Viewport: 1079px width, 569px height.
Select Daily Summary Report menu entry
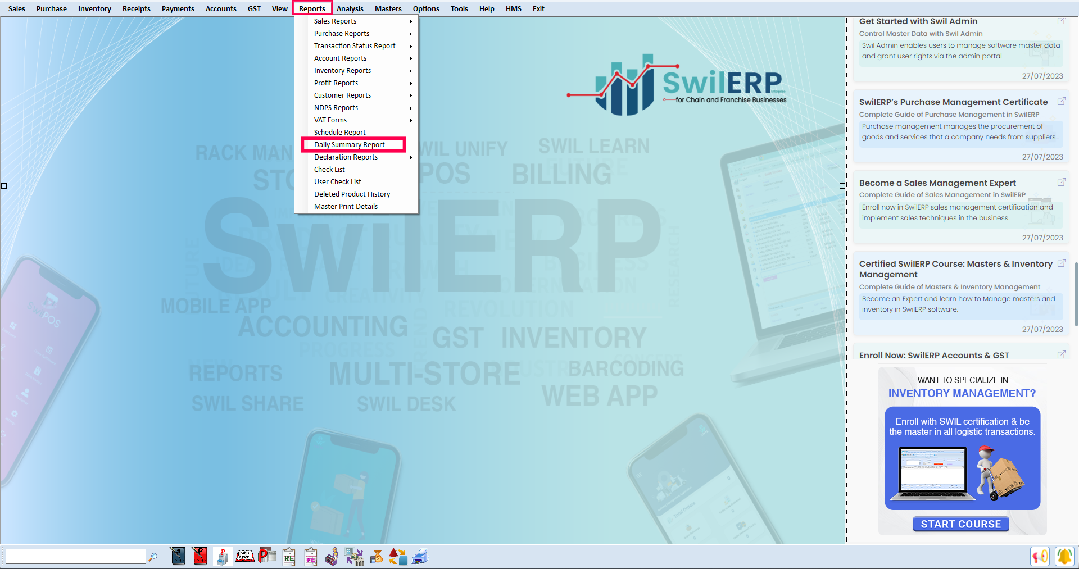[356, 145]
